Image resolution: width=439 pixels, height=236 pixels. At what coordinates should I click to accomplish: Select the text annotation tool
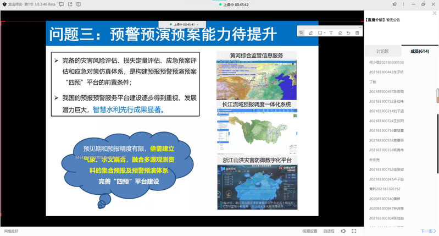tap(331, 32)
